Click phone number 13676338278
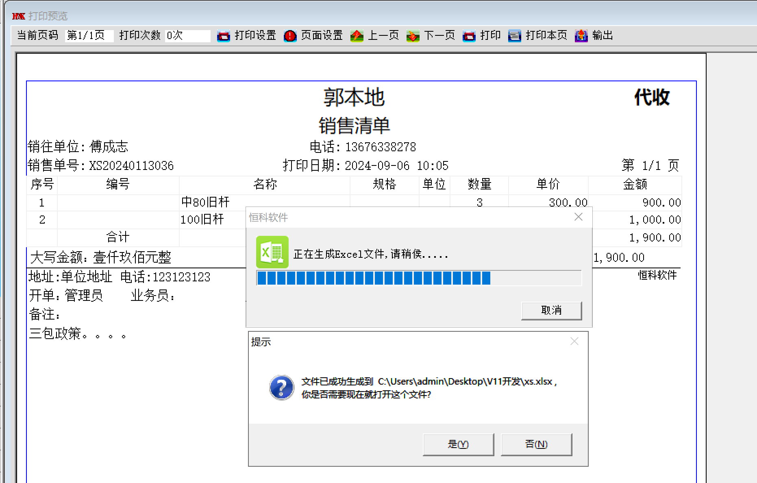Screen dimensions: 757x483 tap(381, 147)
